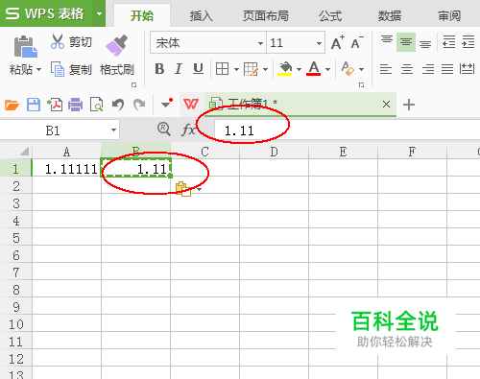This screenshot has width=480, height=379.
Task: Insert function with fx icon
Action: (188, 130)
